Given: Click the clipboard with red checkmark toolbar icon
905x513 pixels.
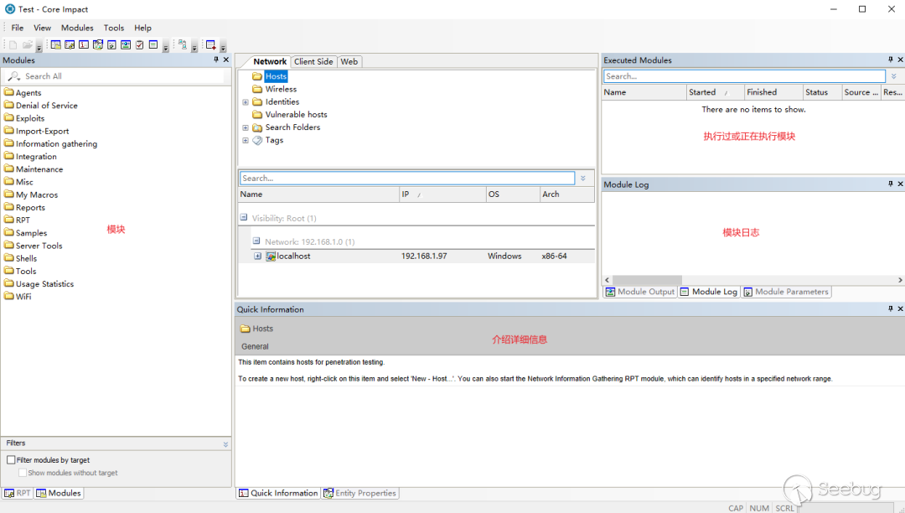Looking at the screenshot, I should coord(139,45).
